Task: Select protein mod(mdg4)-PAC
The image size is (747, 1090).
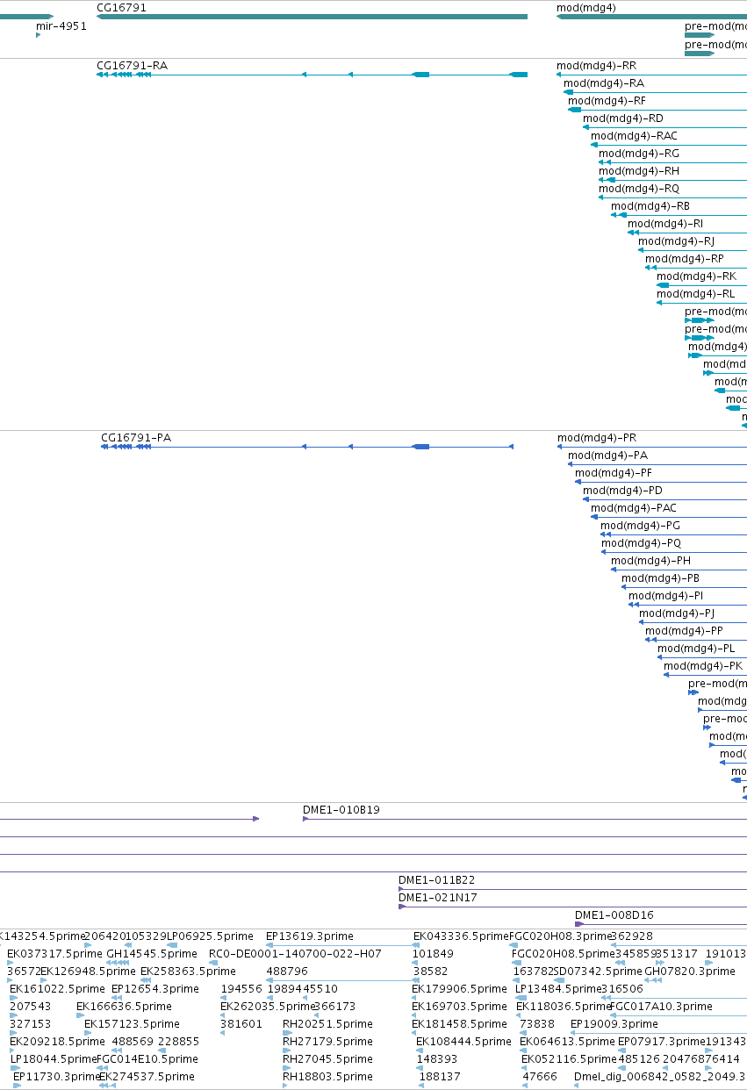Action: [x=634, y=507]
